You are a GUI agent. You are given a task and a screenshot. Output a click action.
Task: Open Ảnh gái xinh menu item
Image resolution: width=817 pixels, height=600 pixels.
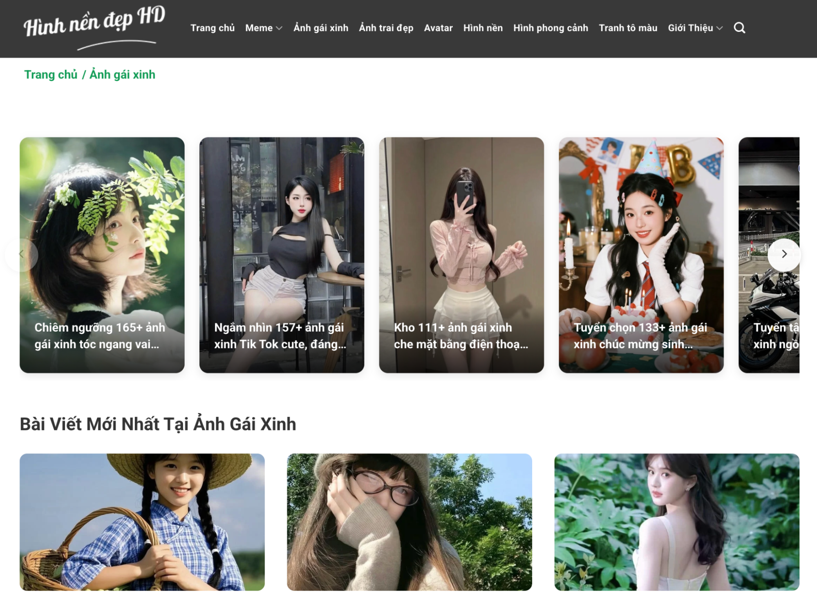[320, 28]
